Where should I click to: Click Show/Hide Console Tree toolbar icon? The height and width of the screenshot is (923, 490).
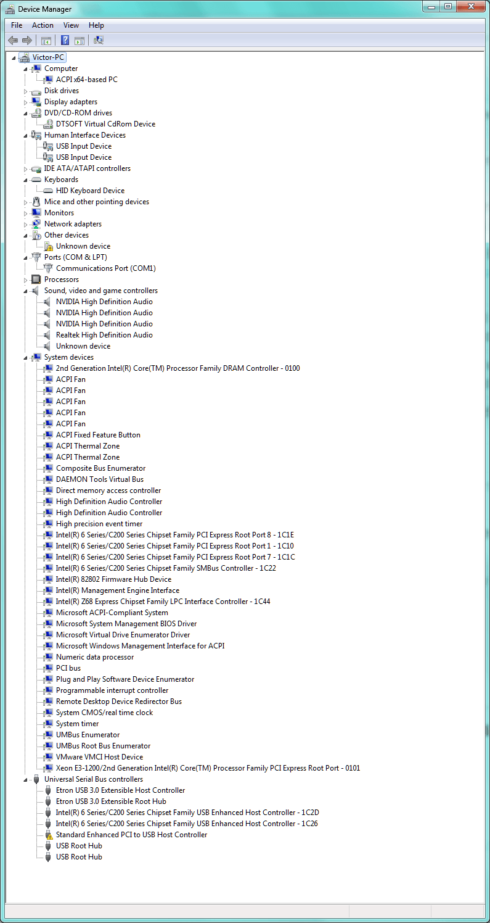(x=46, y=41)
